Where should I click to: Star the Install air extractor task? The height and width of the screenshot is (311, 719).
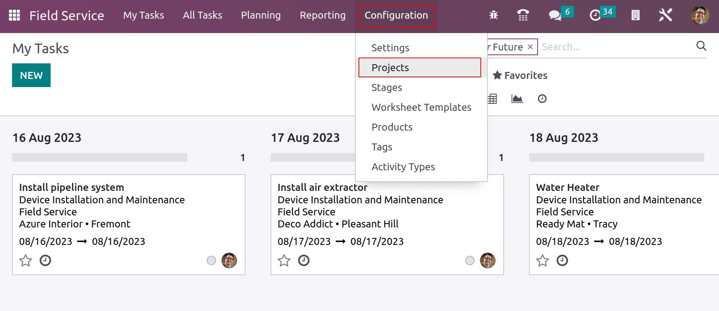284,260
